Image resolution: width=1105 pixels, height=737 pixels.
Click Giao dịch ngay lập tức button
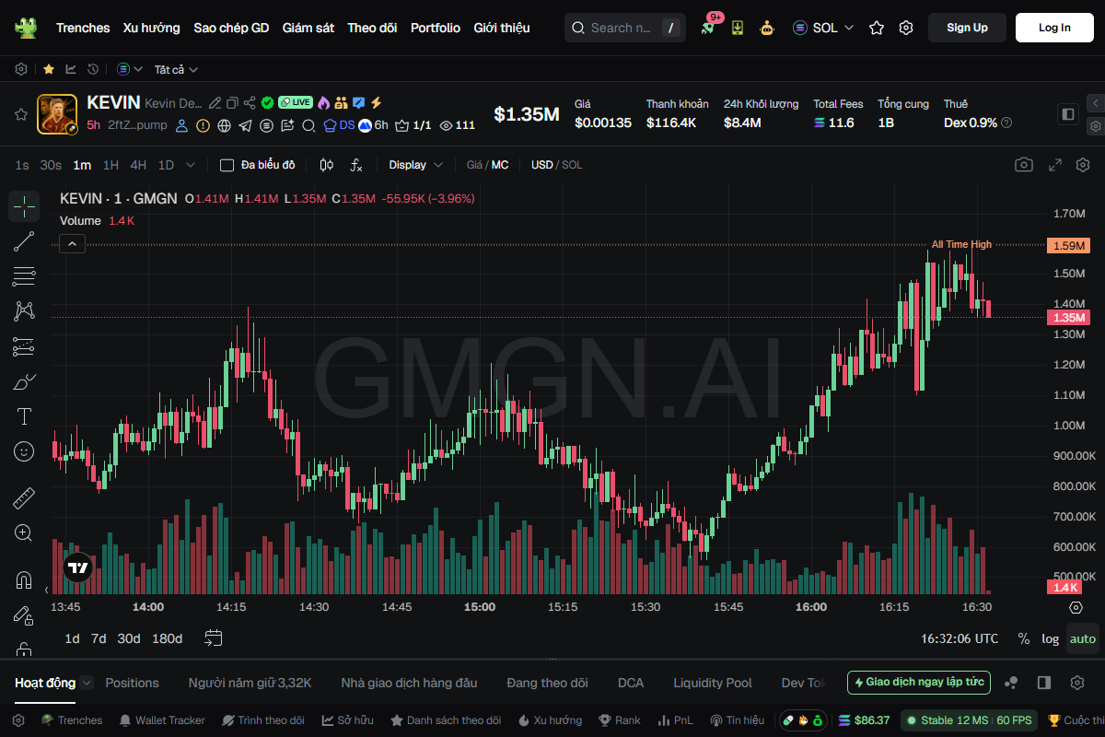coord(919,683)
